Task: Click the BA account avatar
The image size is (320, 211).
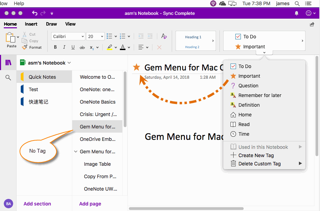Action: pyautogui.click(x=8, y=204)
